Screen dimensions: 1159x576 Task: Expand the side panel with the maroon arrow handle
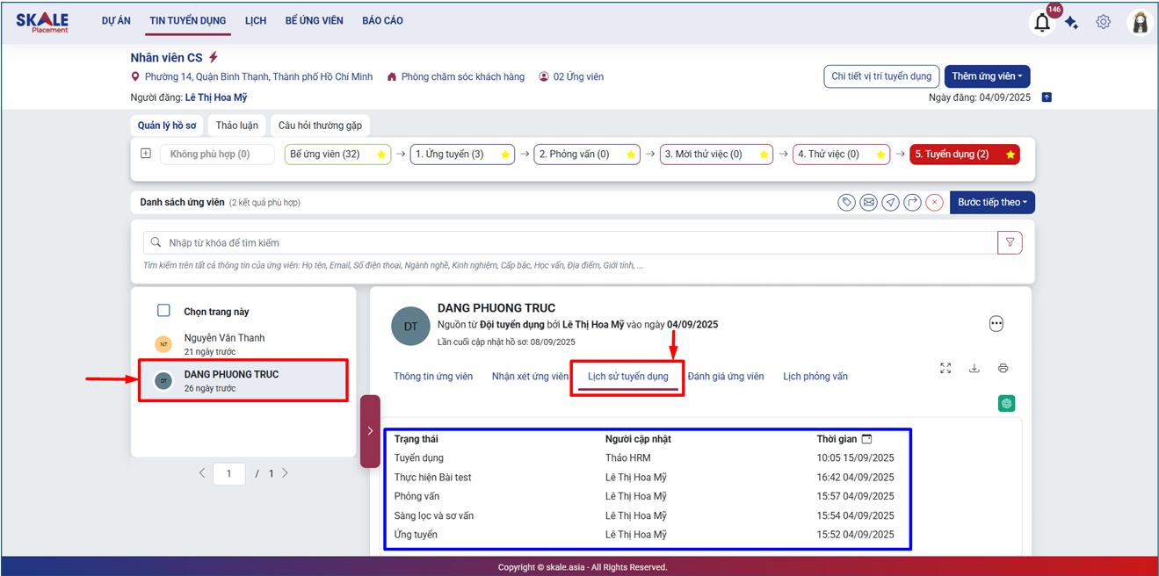(x=370, y=431)
